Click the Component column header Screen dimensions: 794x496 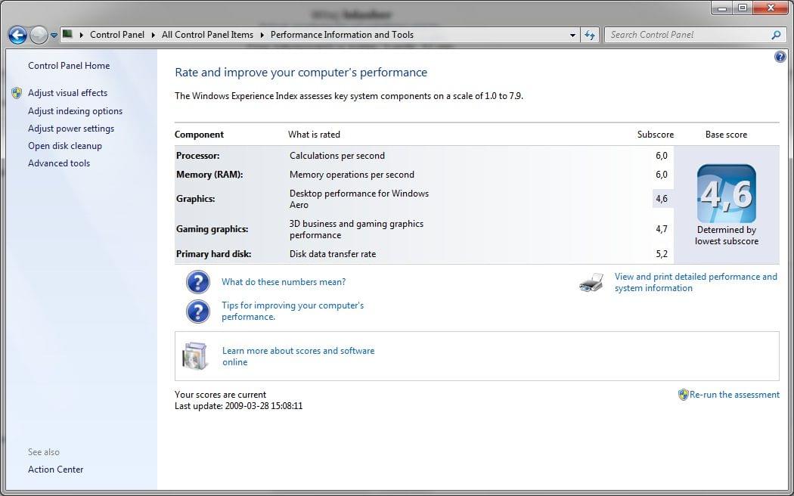pos(199,135)
